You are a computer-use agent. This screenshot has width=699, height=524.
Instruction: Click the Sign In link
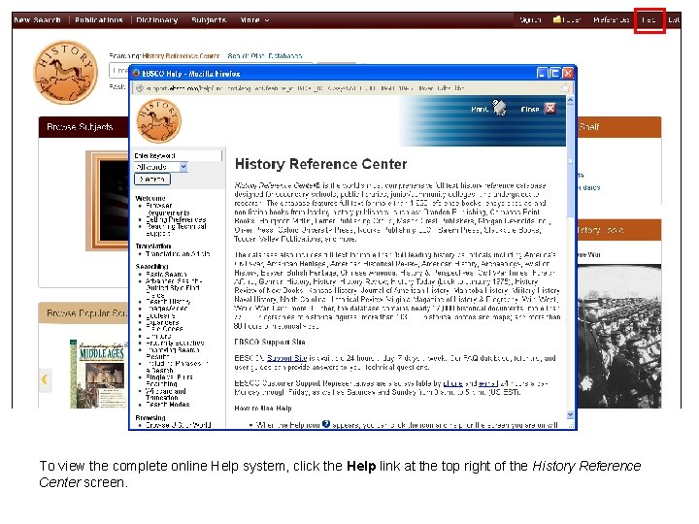point(530,20)
